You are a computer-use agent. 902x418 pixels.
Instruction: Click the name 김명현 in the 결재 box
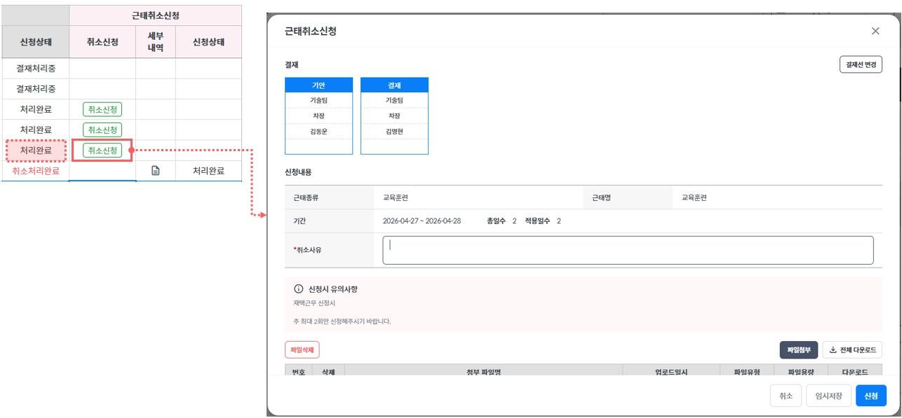pos(394,131)
